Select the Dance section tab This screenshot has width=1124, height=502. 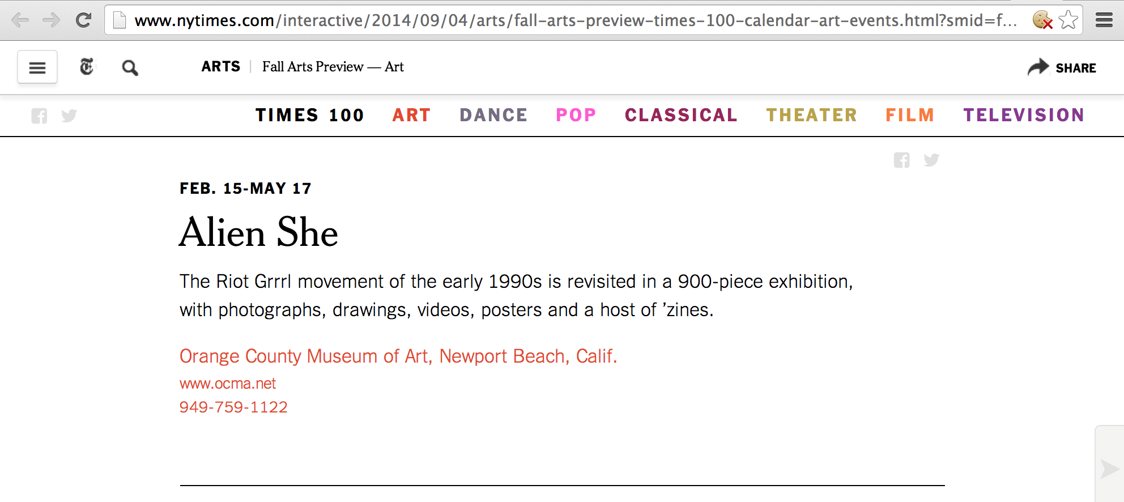tap(493, 115)
